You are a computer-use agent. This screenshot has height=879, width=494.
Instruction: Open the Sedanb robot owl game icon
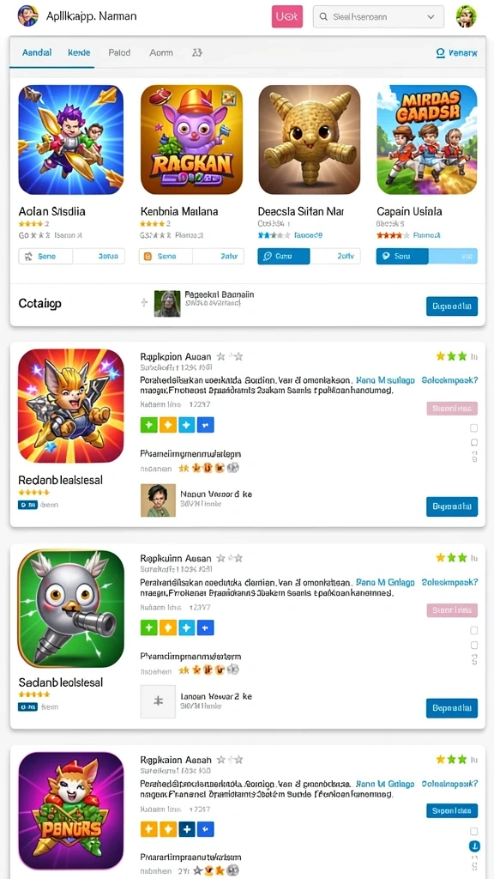[x=70, y=609]
